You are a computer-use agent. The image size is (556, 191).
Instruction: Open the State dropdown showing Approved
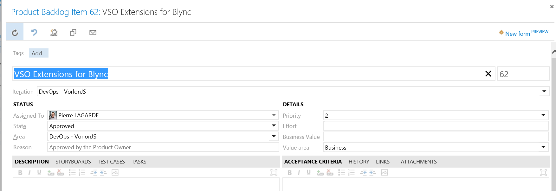coord(274,126)
